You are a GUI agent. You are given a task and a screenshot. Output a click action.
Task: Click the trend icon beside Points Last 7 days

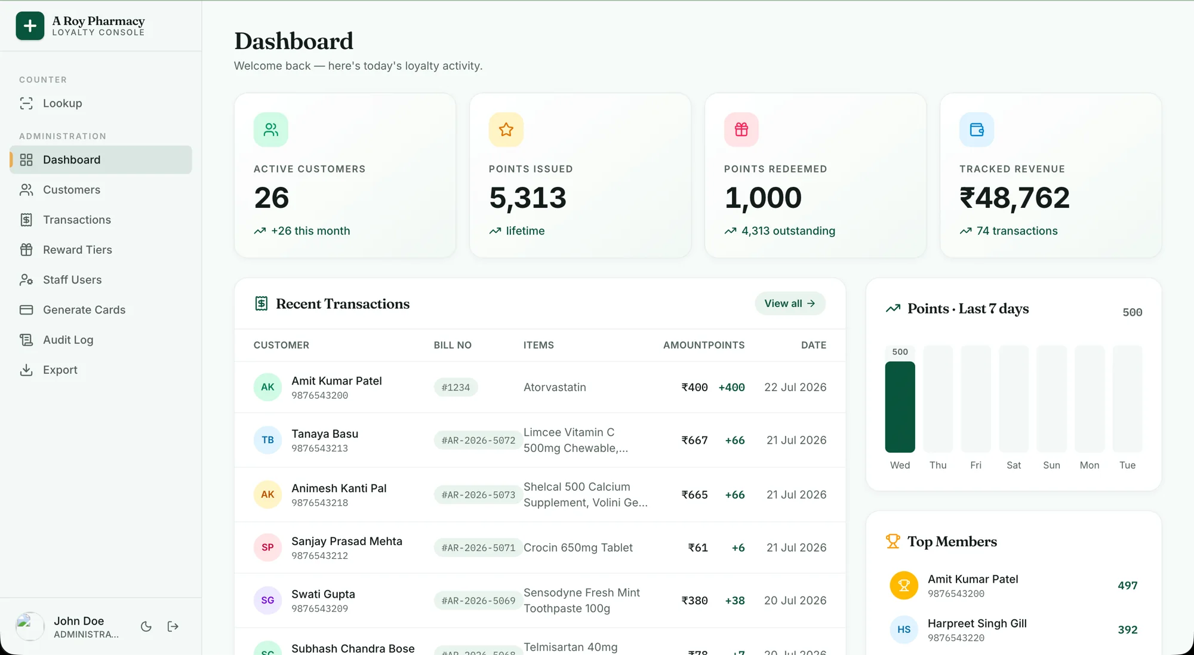pos(893,309)
